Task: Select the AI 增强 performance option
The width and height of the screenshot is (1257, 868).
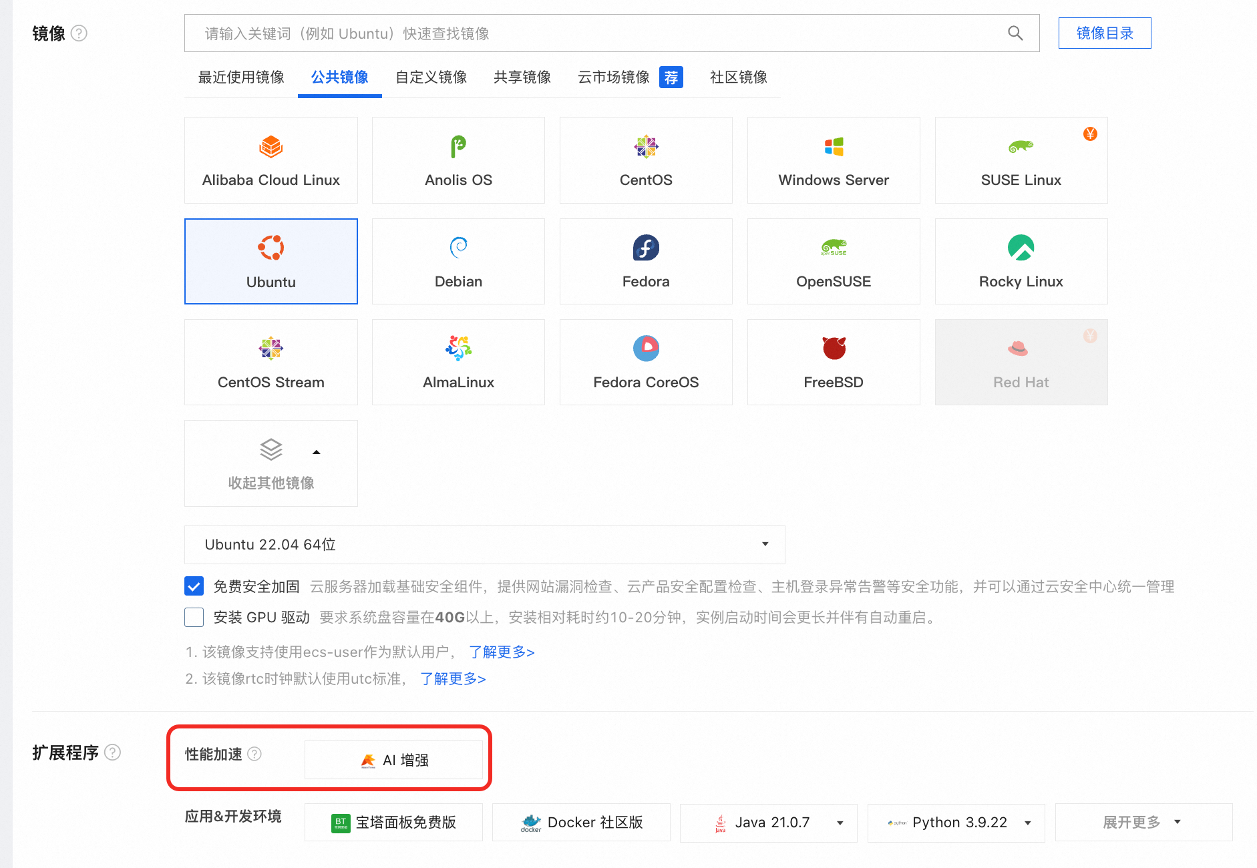Action: click(393, 760)
